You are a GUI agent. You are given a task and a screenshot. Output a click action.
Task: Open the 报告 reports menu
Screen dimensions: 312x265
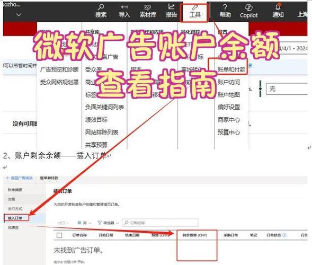click(171, 11)
